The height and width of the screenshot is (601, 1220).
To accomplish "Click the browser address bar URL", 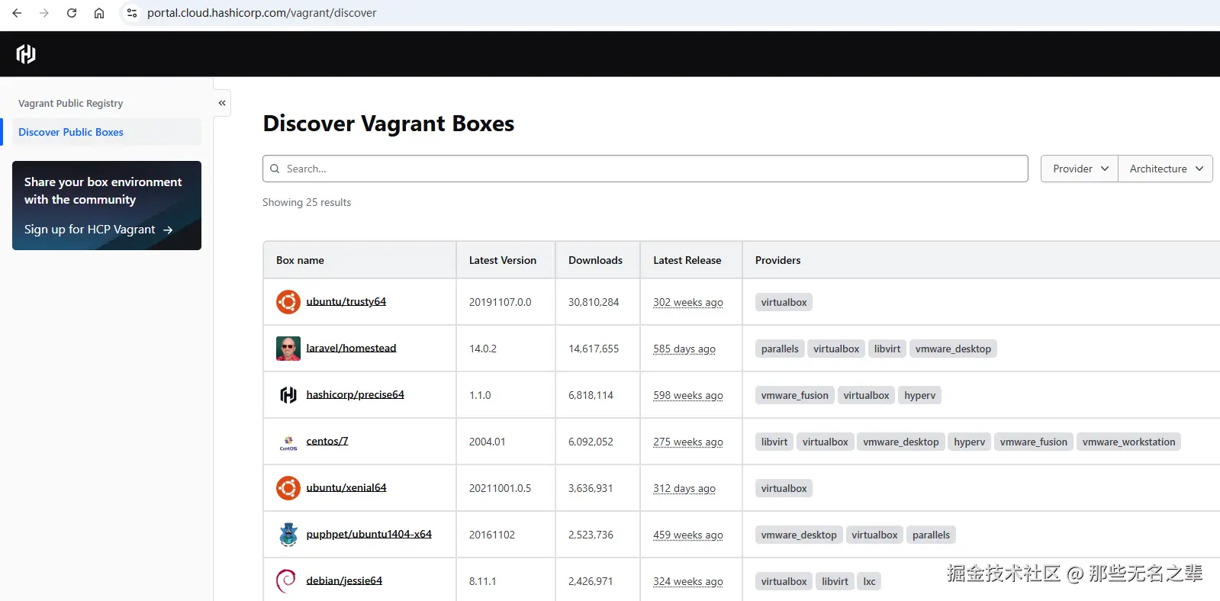I will pos(262,13).
